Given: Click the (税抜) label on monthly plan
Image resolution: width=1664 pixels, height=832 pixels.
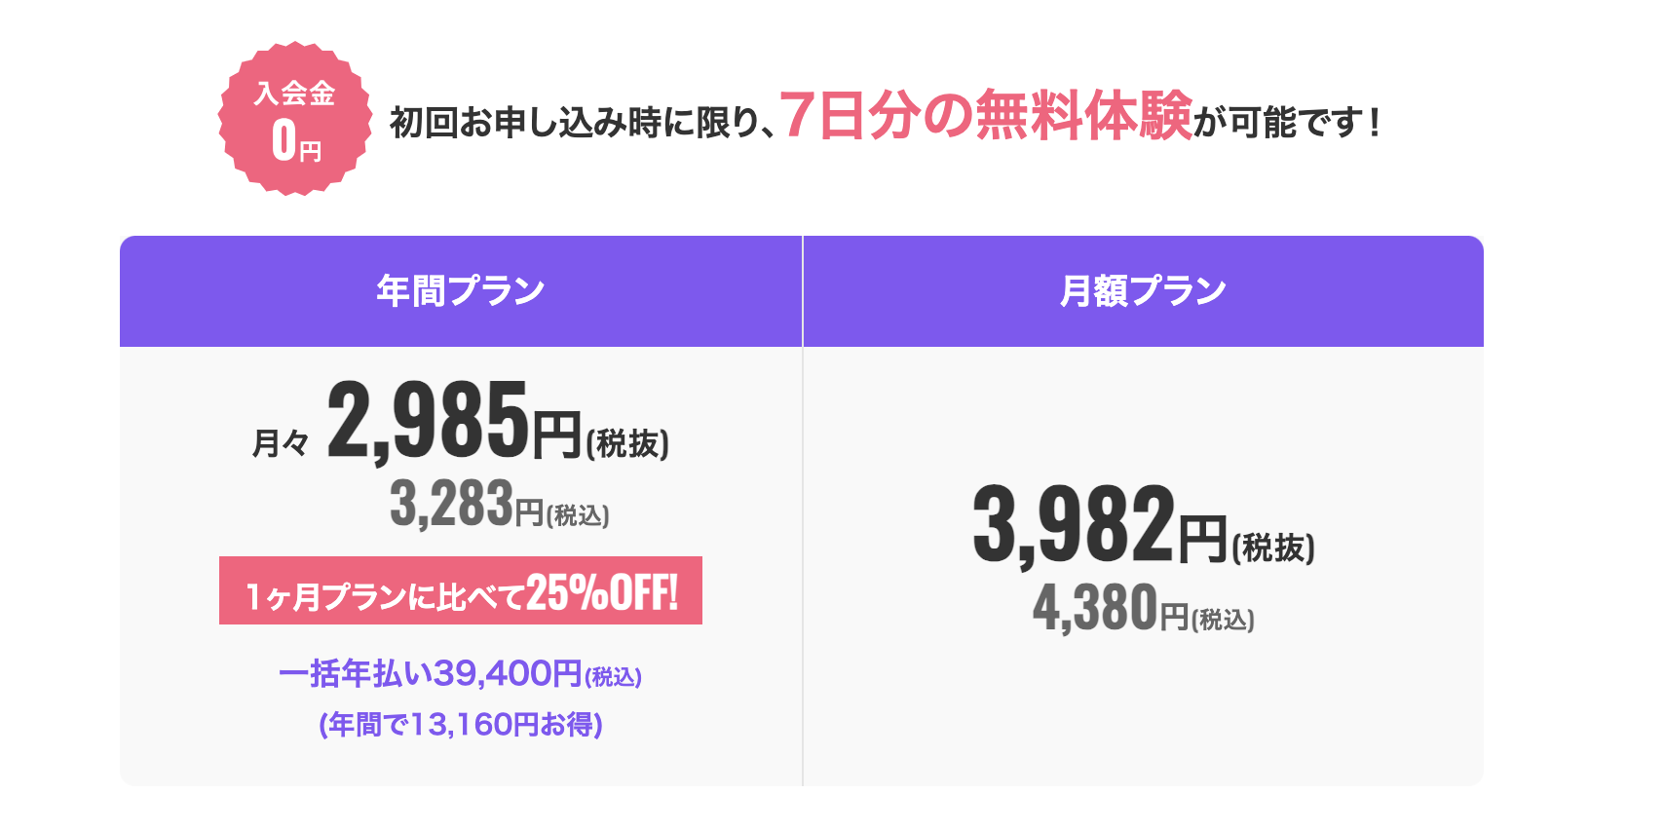Looking at the screenshot, I should pos(1273,548).
